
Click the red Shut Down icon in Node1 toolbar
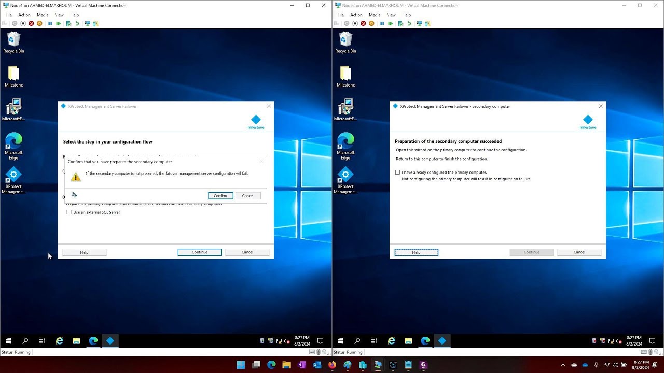click(x=31, y=23)
